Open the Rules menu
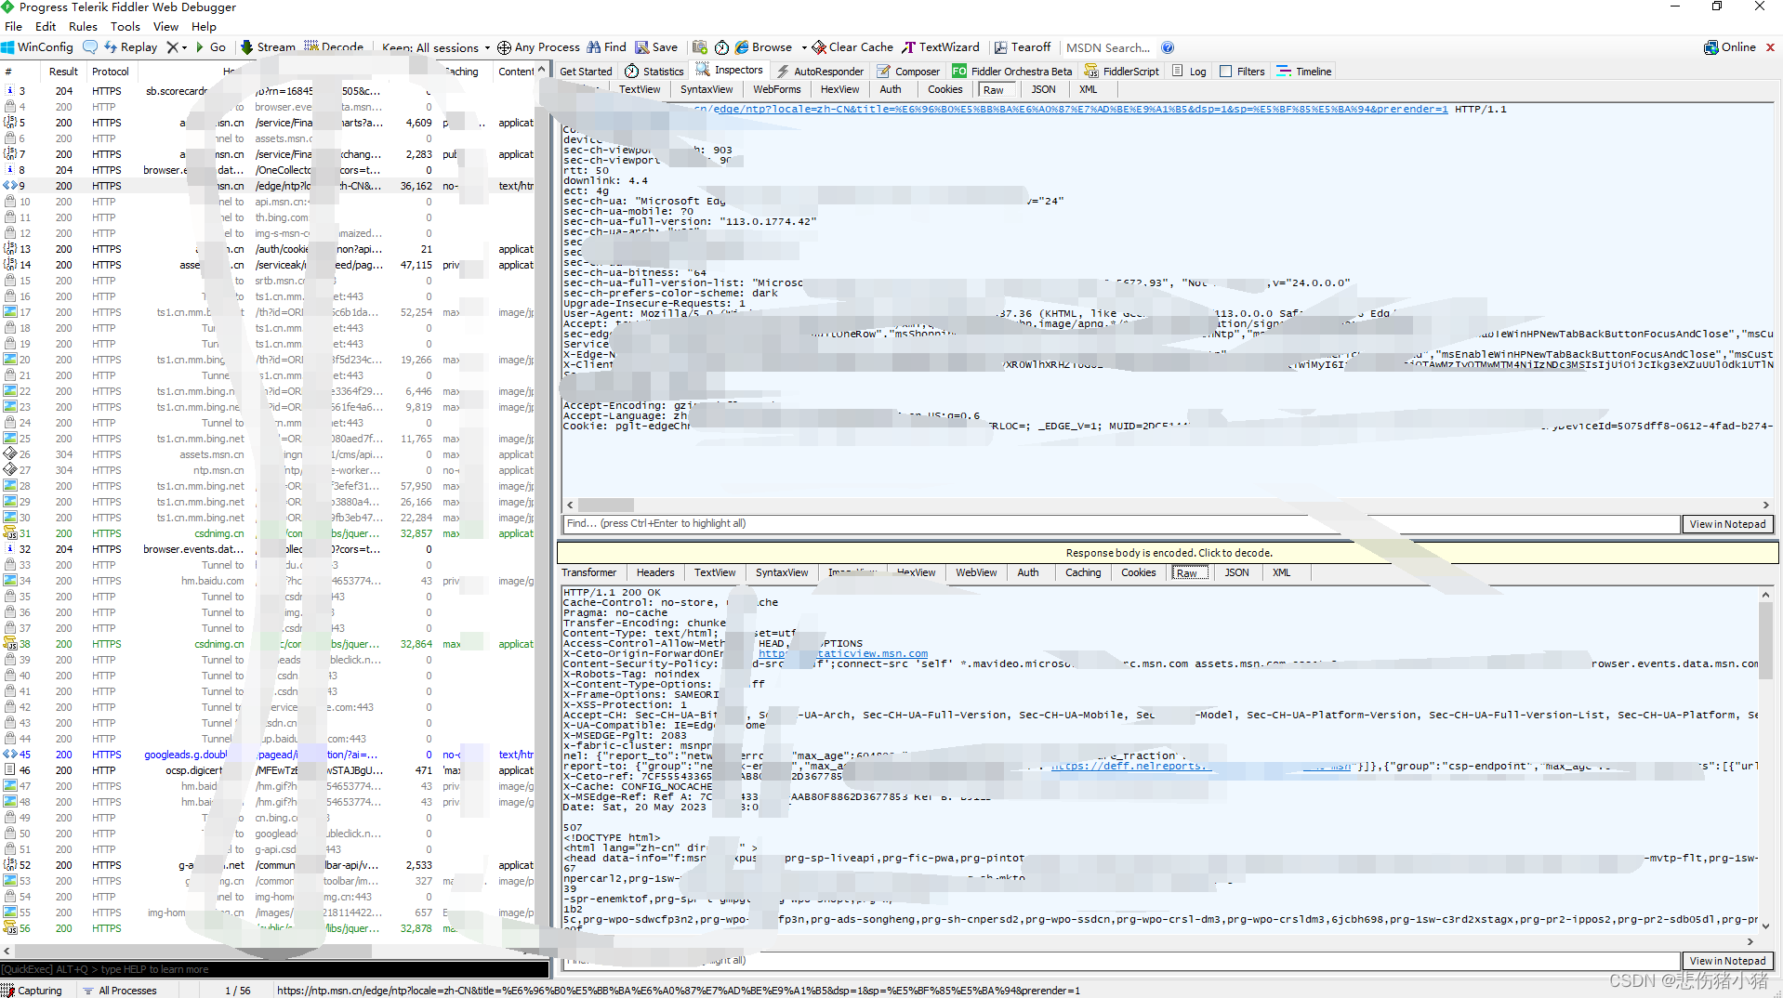Viewport: 1783px width, 998px height. (x=83, y=27)
